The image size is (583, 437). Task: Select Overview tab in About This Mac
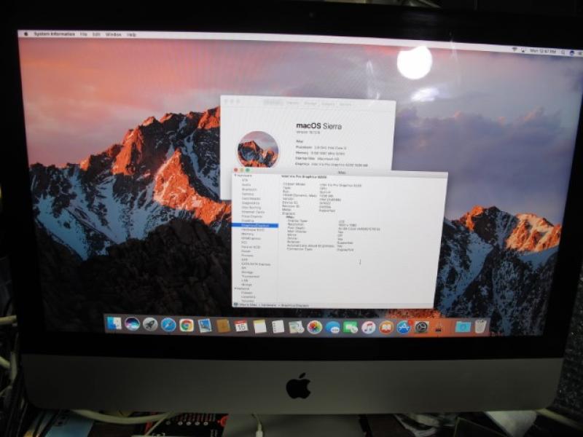click(x=274, y=103)
